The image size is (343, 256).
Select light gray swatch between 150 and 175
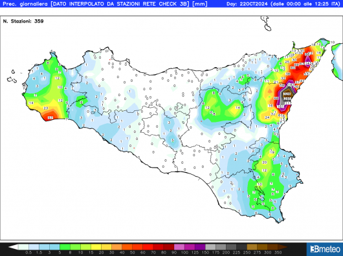tap(210, 247)
